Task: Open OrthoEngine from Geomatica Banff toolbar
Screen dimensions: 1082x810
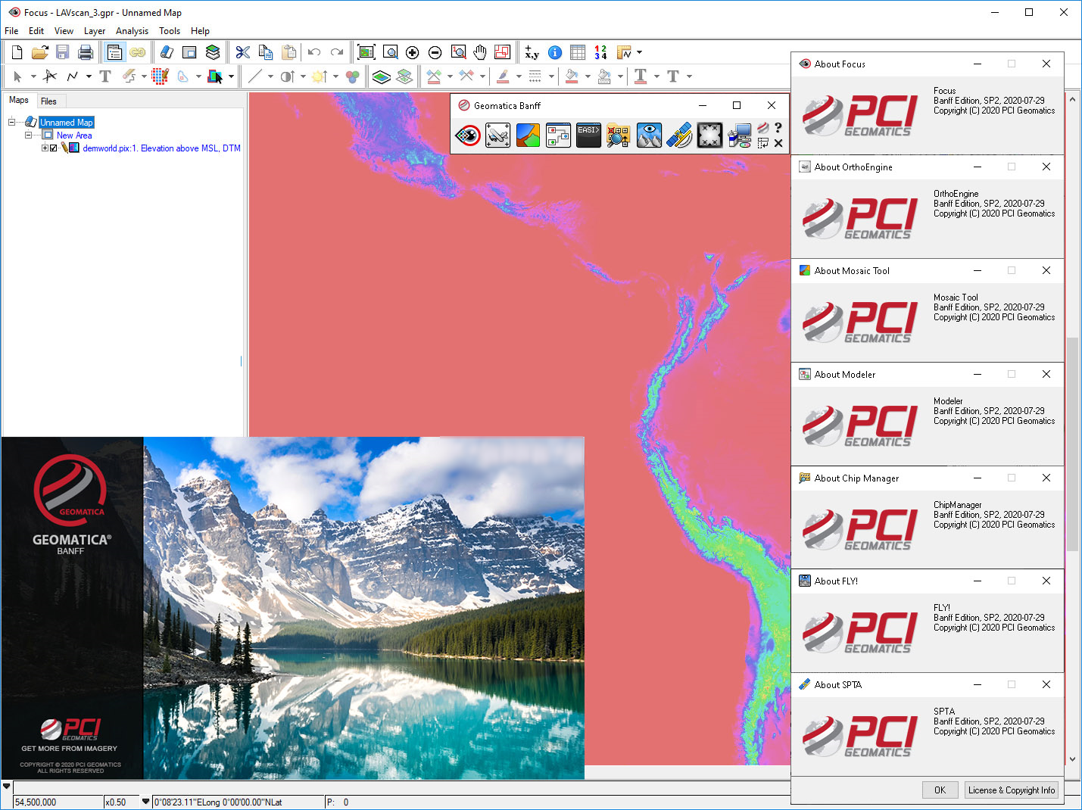Action: click(x=497, y=136)
